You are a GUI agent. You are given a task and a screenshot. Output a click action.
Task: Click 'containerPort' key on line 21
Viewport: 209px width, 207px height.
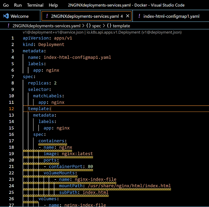pyautogui.click(x=66, y=166)
